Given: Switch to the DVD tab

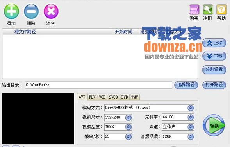Looking at the screenshot, I should [x=125, y=97].
